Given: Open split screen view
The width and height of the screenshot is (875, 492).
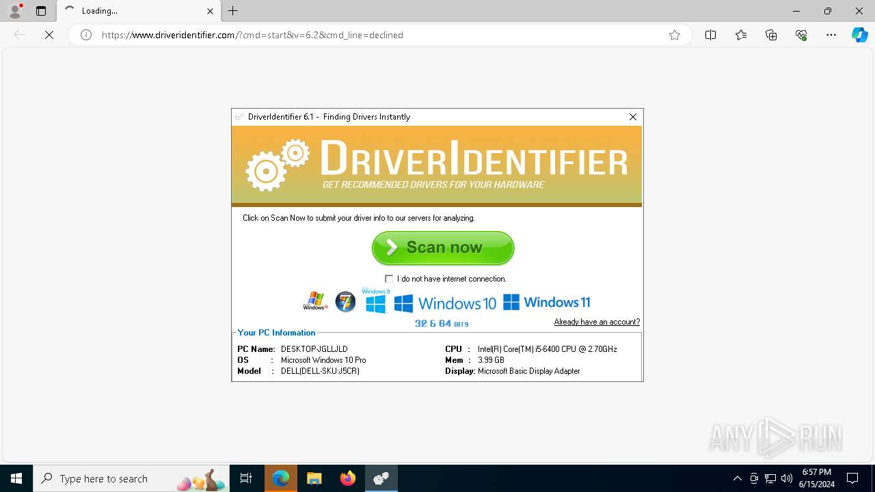Looking at the screenshot, I should pyautogui.click(x=710, y=35).
